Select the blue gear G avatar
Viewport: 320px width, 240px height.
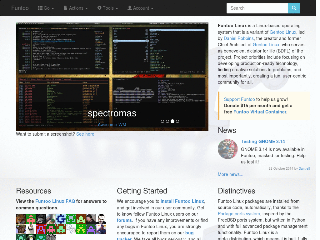tap(61, 219)
